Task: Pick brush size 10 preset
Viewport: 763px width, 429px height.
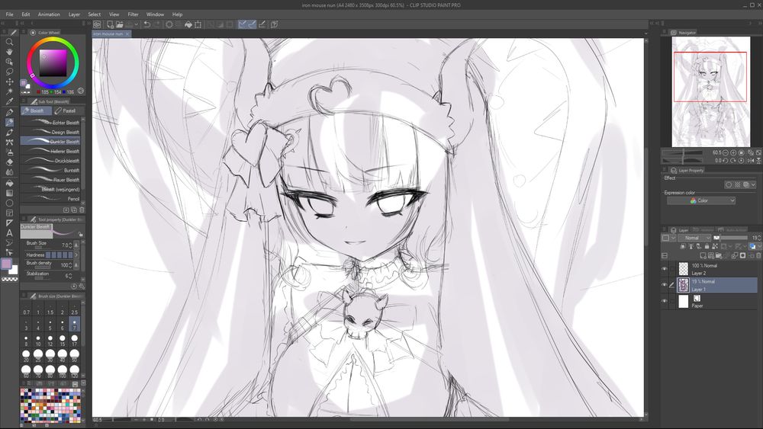Action: pyautogui.click(x=38, y=341)
